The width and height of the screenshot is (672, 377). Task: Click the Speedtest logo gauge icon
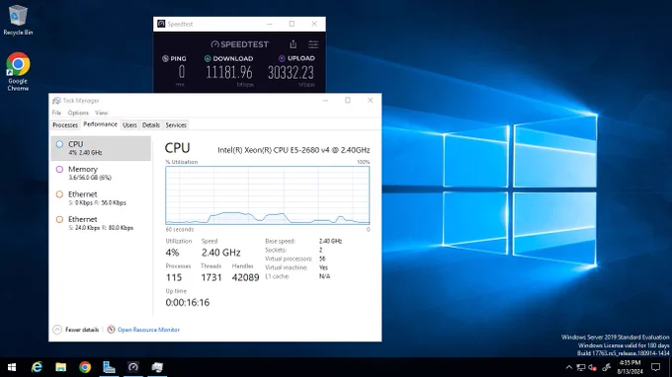[214, 44]
